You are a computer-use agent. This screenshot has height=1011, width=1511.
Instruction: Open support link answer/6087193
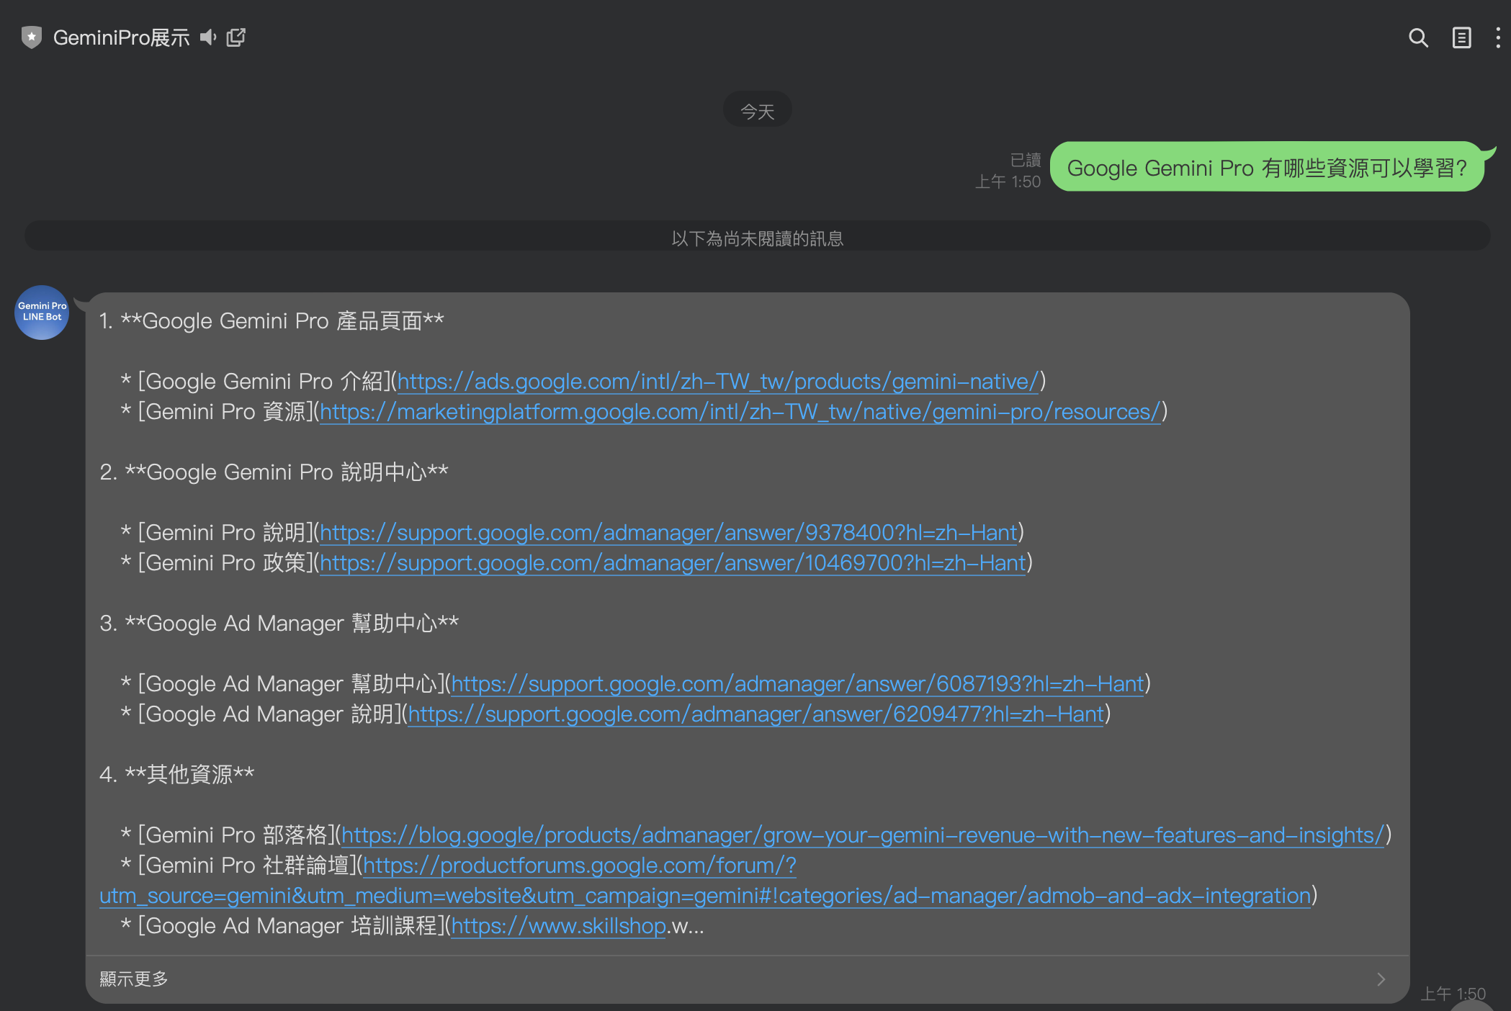(798, 683)
